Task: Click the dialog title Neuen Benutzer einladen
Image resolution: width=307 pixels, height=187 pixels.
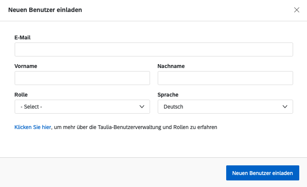Action: click(x=45, y=10)
